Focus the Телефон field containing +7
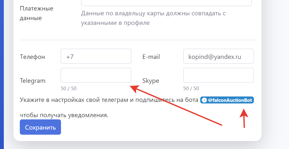Viewport: 289px width, 149px height. click(x=96, y=56)
